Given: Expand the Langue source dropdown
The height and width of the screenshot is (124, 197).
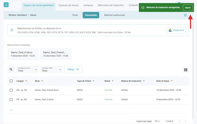Looking at the screenshot, I should click(x=27, y=69).
